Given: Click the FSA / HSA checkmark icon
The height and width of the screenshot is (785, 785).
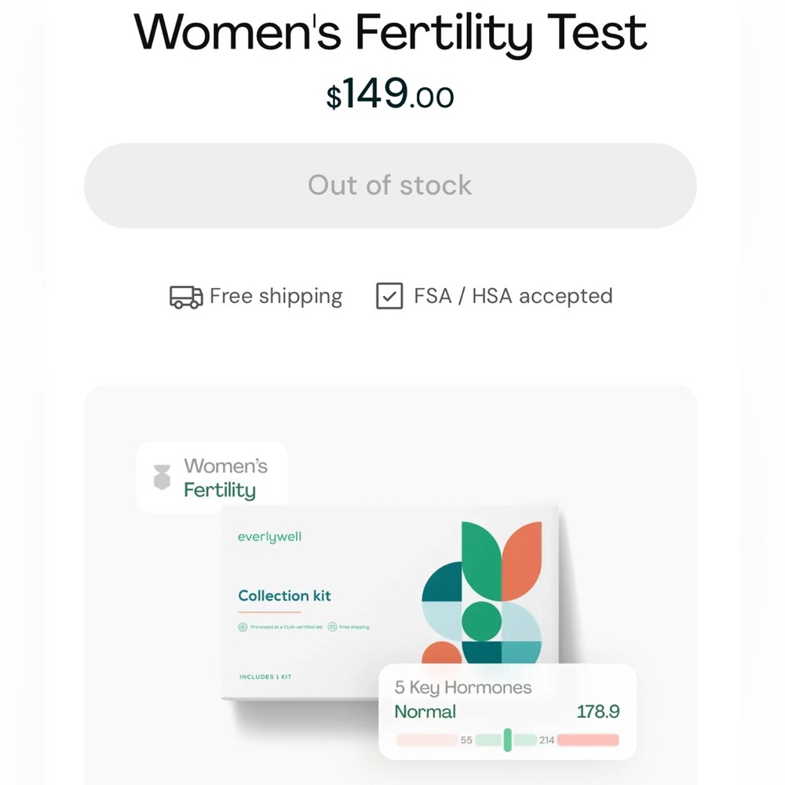Looking at the screenshot, I should [389, 296].
